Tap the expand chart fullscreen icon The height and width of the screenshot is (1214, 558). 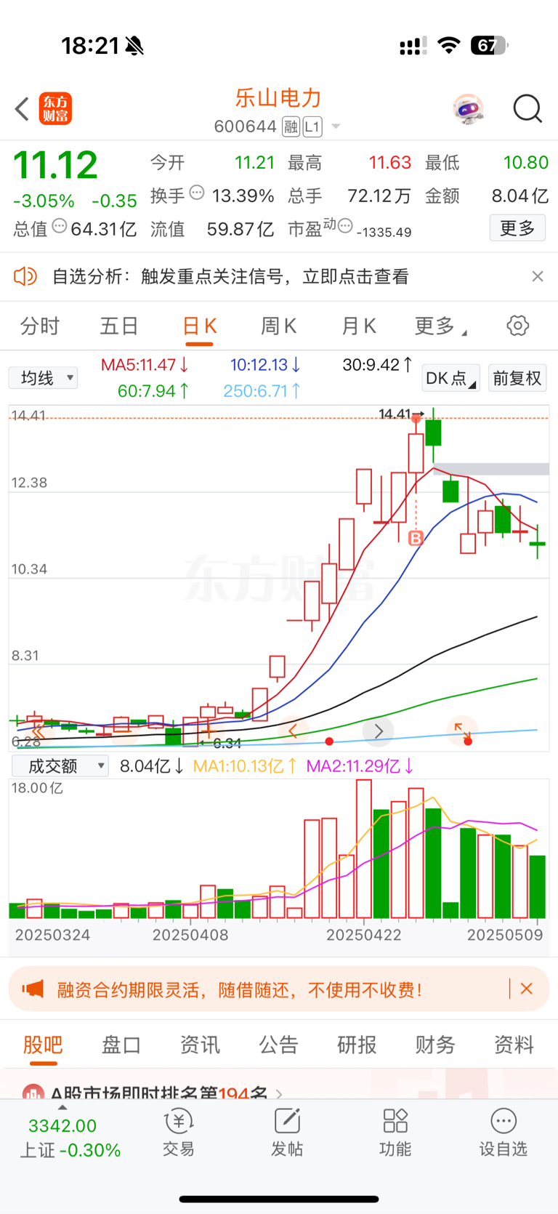(462, 730)
